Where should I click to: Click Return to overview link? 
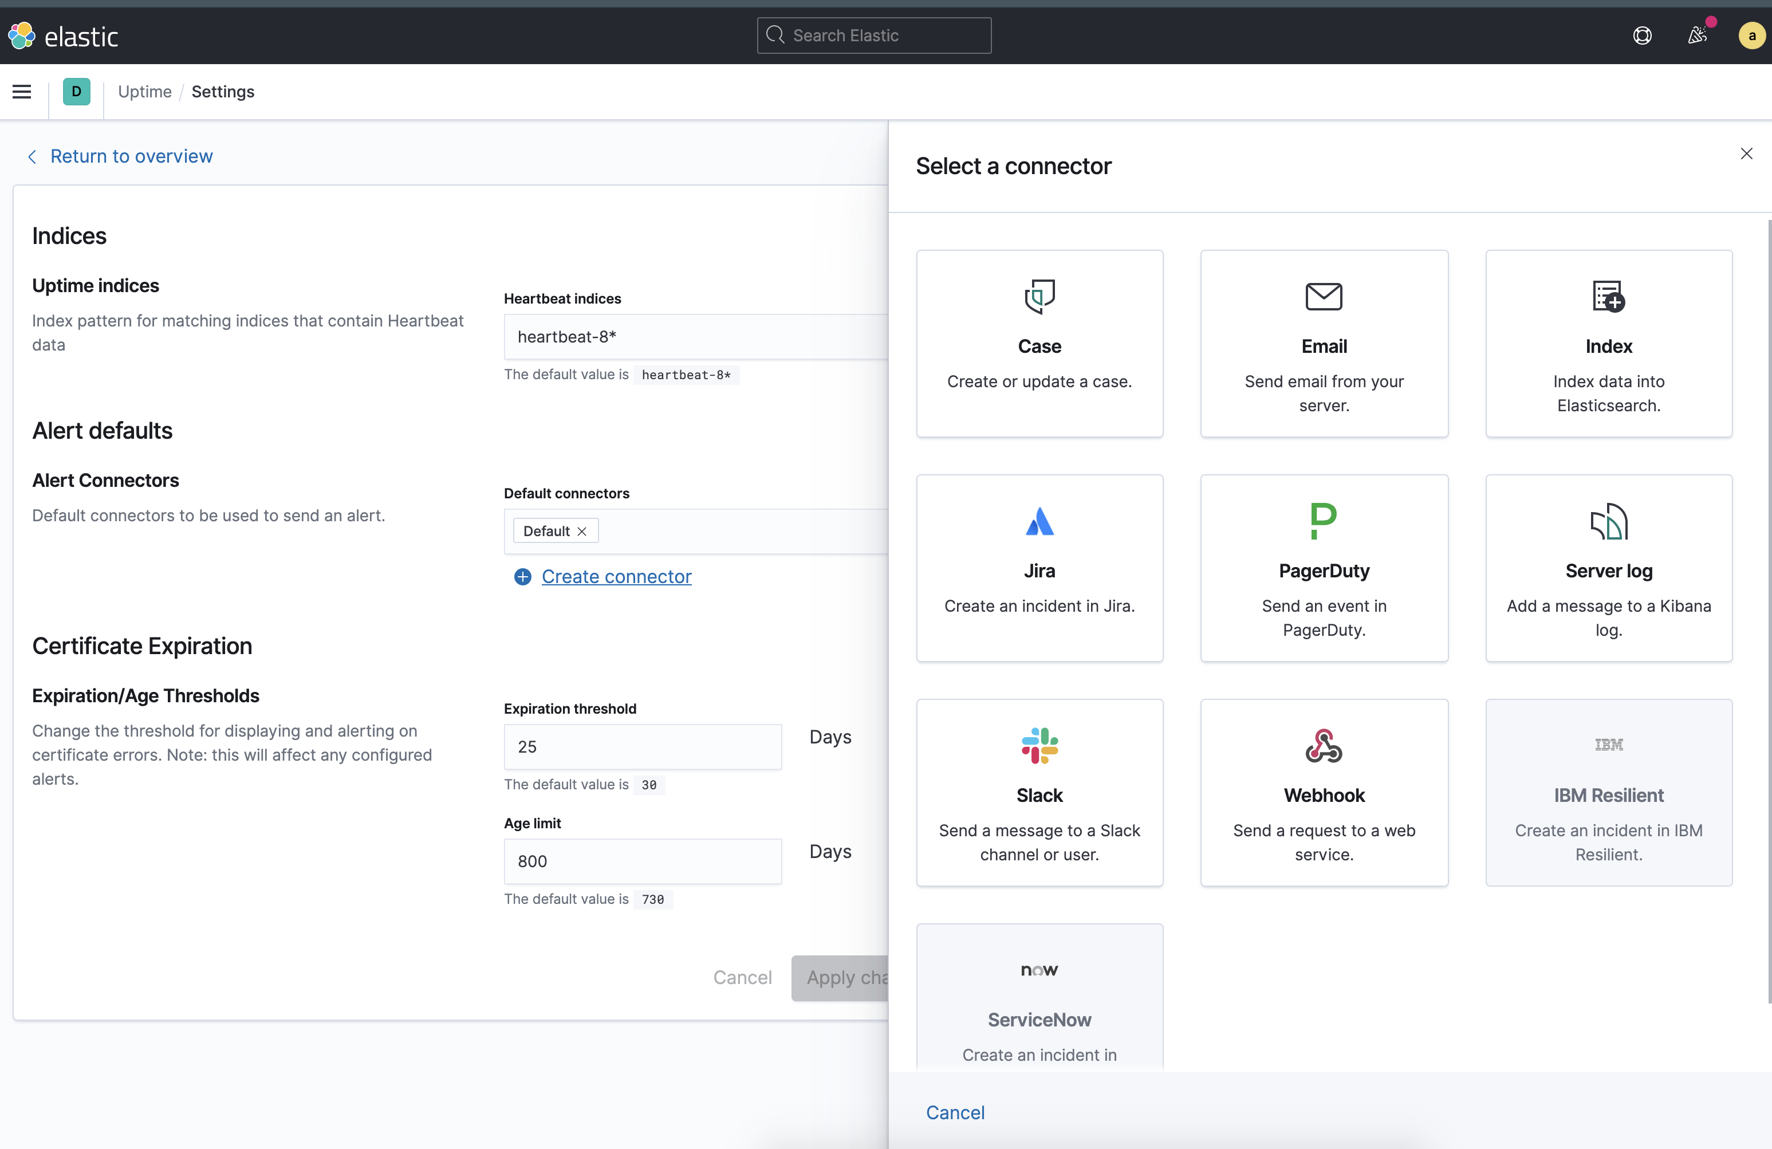[x=131, y=156]
